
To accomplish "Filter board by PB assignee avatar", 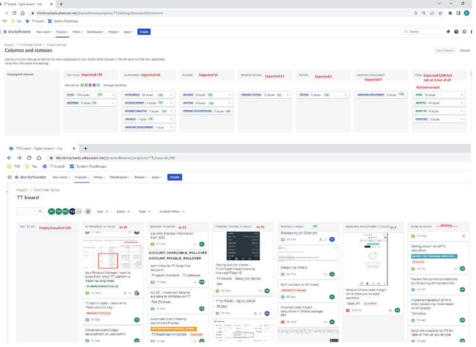I will (x=65, y=212).
